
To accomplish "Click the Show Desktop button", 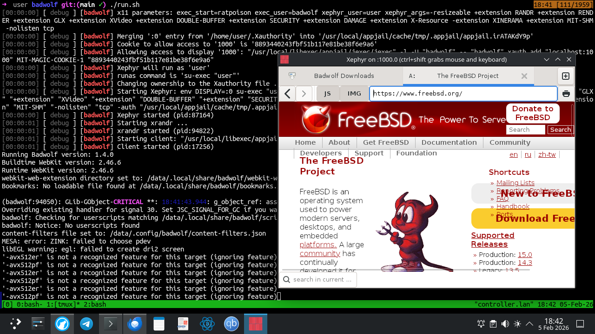I will point(580,324).
